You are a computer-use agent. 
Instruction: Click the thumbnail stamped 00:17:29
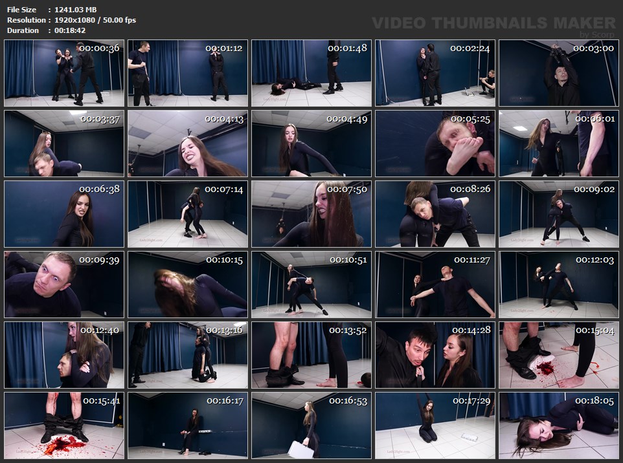coord(435,425)
